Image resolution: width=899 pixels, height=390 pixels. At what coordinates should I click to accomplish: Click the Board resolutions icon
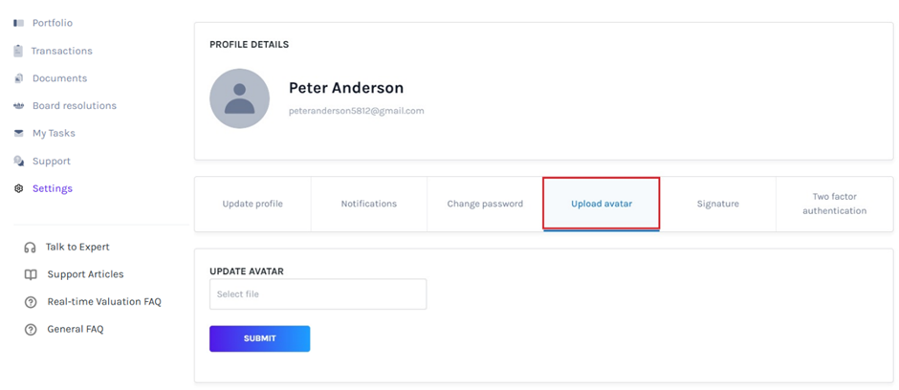pyautogui.click(x=18, y=106)
